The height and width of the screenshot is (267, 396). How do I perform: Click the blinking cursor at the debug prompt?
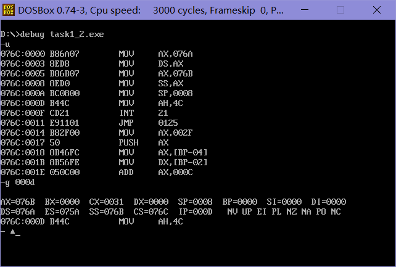click(x=18, y=235)
